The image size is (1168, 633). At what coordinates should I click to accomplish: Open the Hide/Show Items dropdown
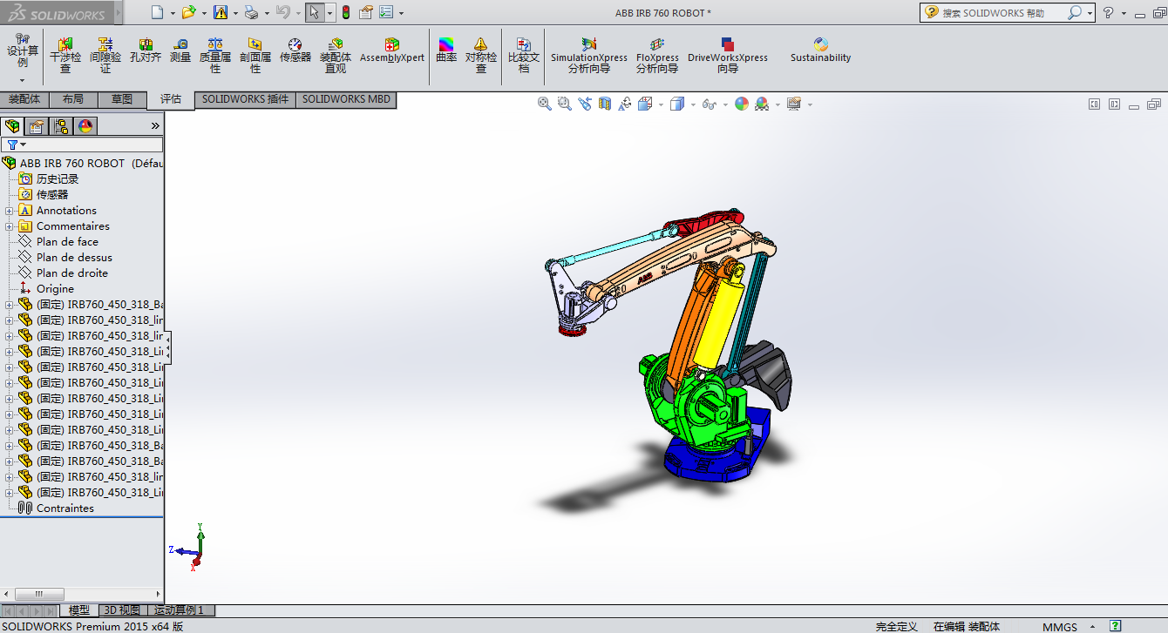pos(725,104)
